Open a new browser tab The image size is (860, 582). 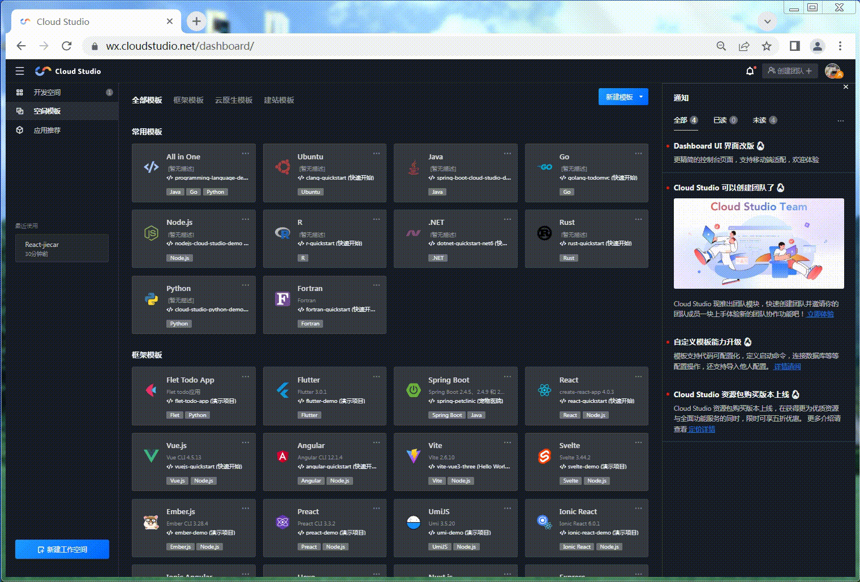click(196, 21)
